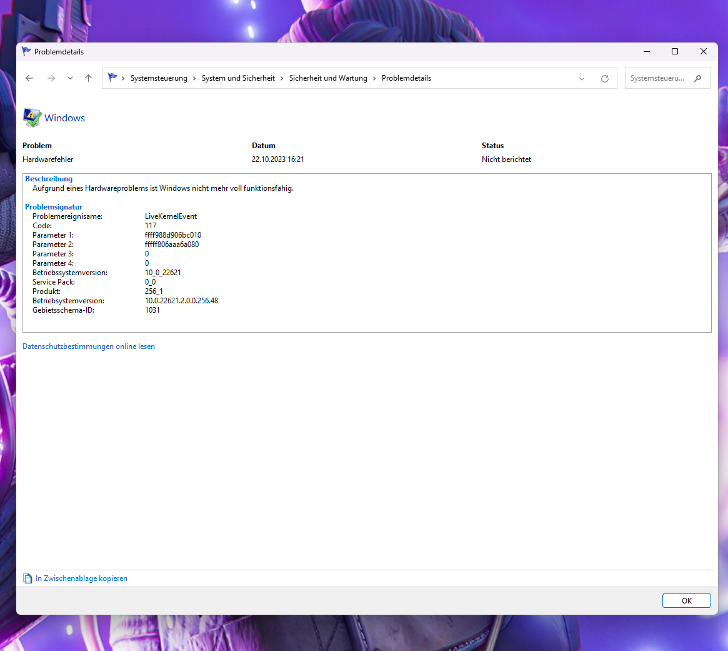
Task: Click the Windows heading link
Action: point(64,118)
